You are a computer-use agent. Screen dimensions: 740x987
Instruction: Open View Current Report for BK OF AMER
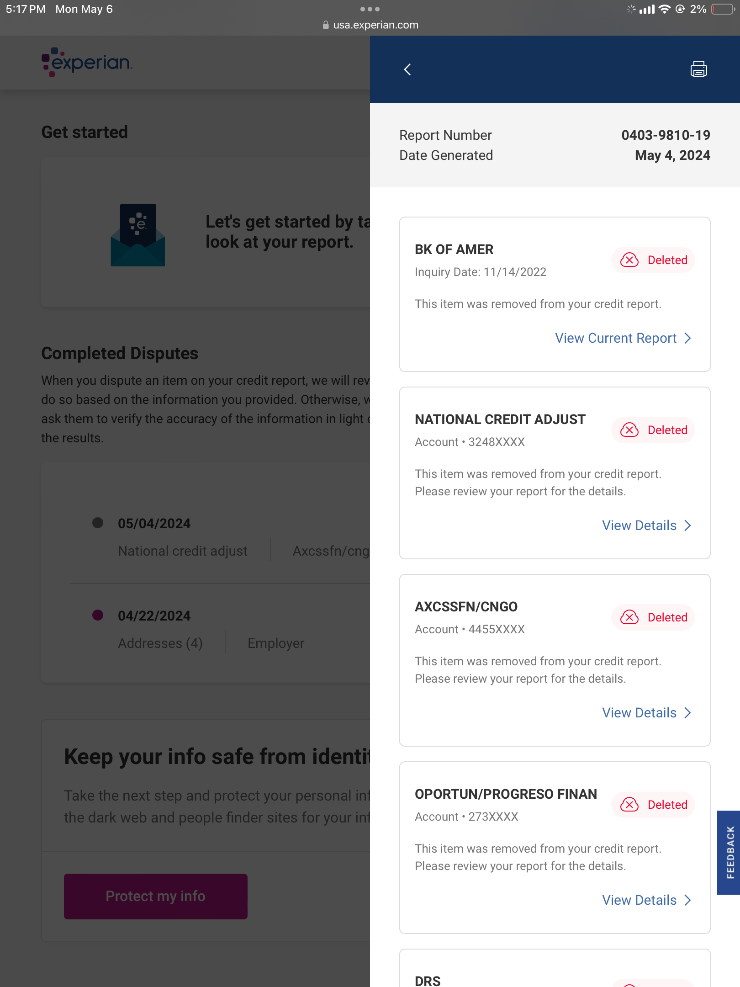coord(623,338)
